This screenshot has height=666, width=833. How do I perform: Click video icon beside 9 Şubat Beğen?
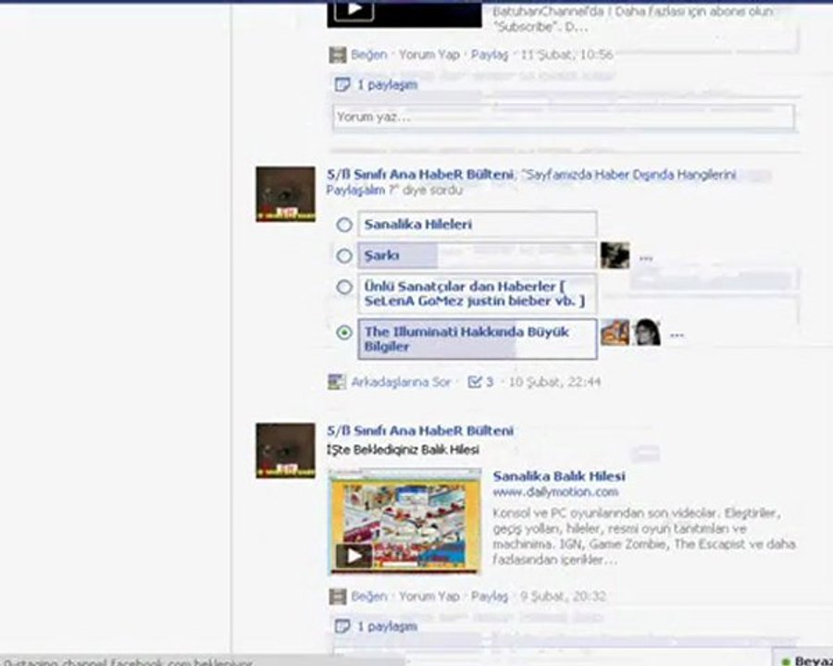coord(337,597)
